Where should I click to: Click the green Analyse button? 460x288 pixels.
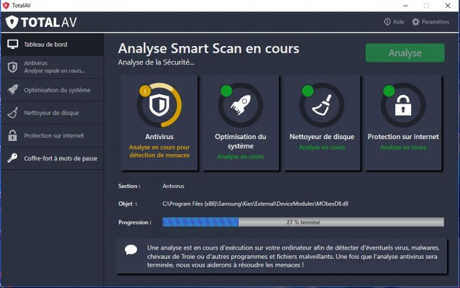tap(405, 53)
